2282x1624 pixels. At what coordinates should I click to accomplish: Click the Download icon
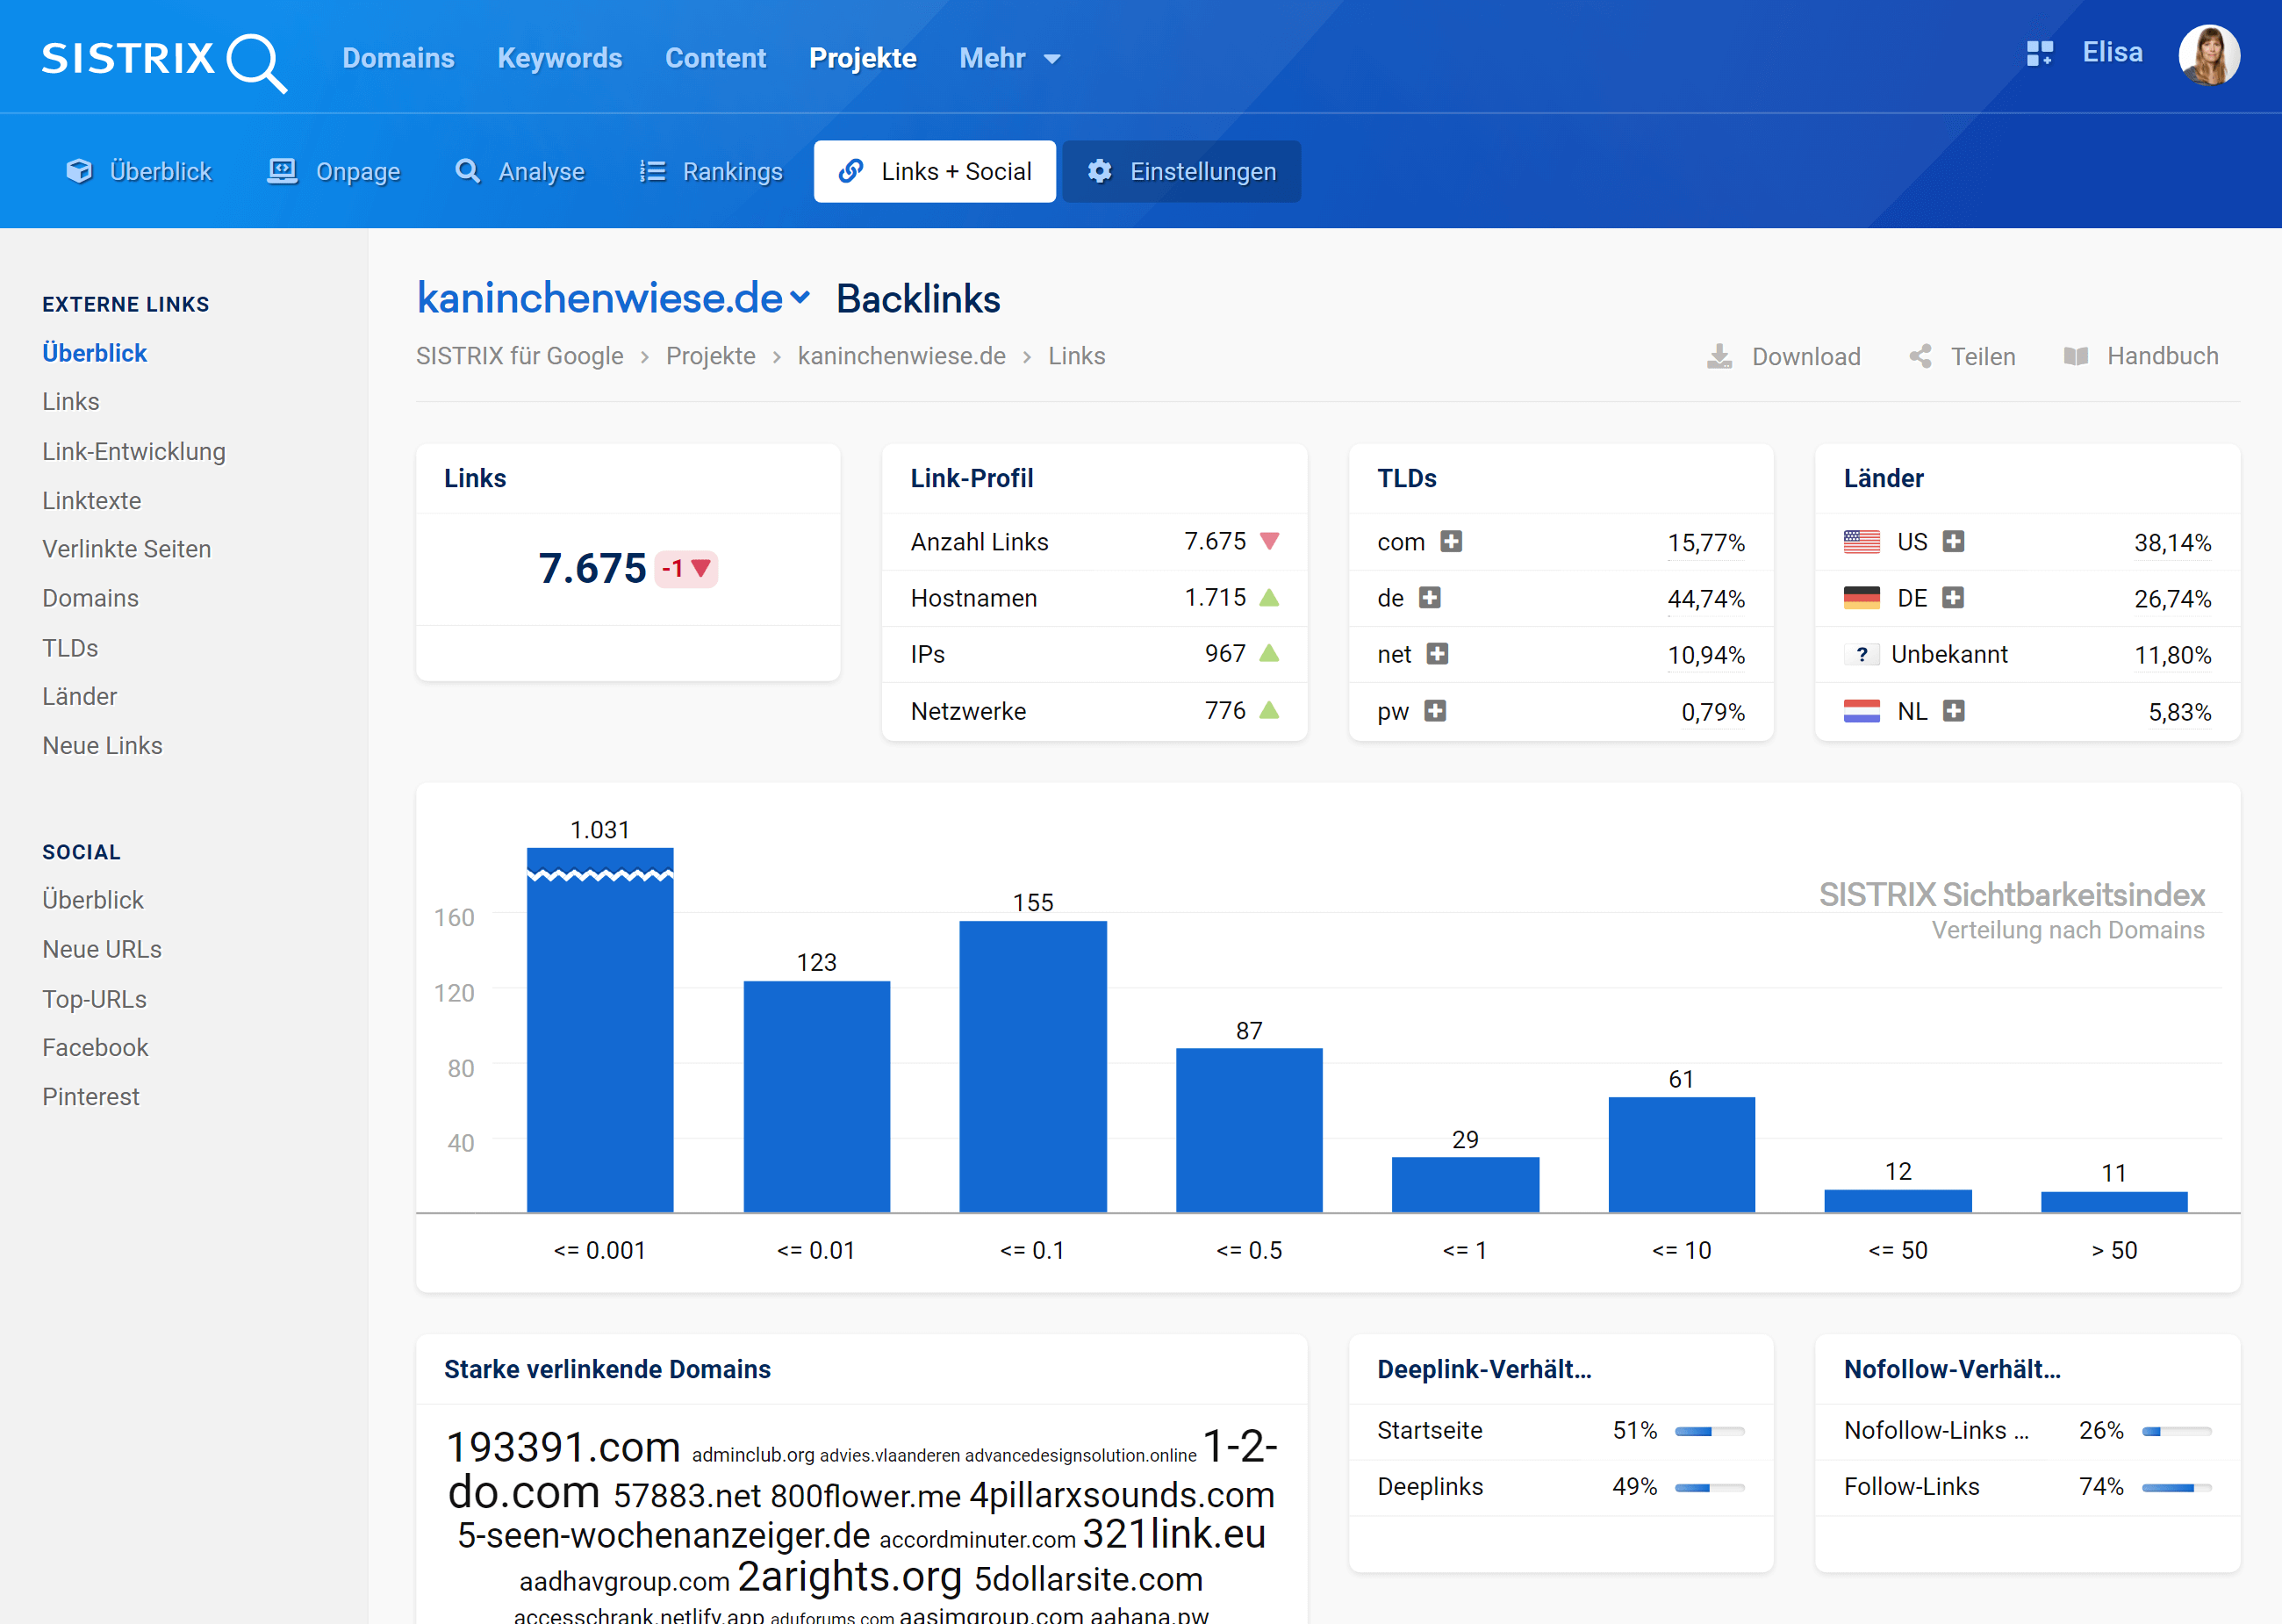tap(1719, 357)
